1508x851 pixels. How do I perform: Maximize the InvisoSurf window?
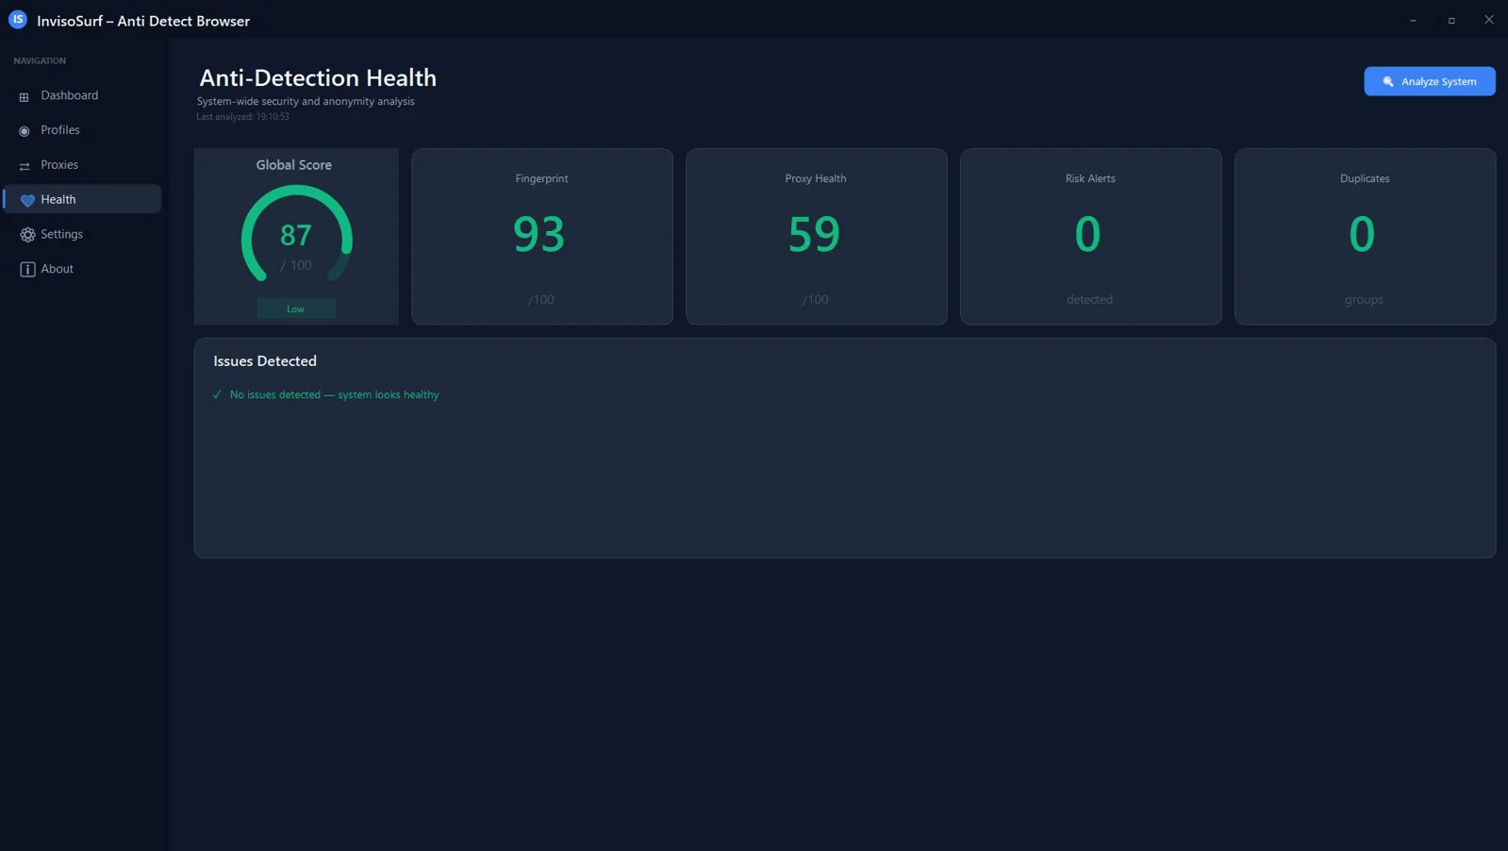(1451, 20)
